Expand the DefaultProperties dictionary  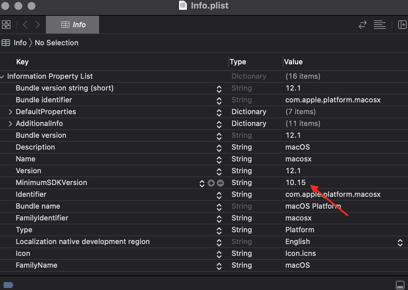[10, 112]
